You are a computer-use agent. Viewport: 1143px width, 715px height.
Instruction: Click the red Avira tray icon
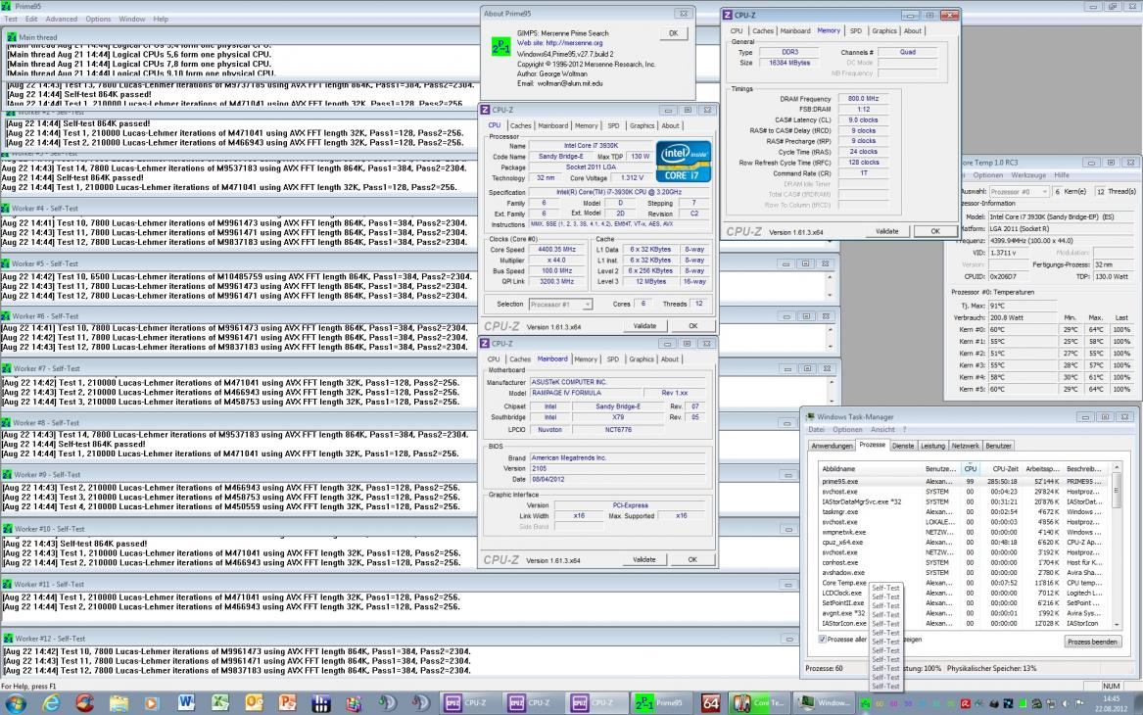pyautogui.click(x=965, y=704)
